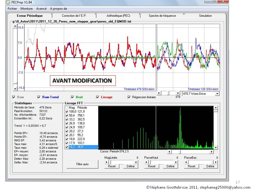Click the FFT list scroll up arrow
Image resolution: width=255 pixels, height=191 pixels.
tap(216, 108)
